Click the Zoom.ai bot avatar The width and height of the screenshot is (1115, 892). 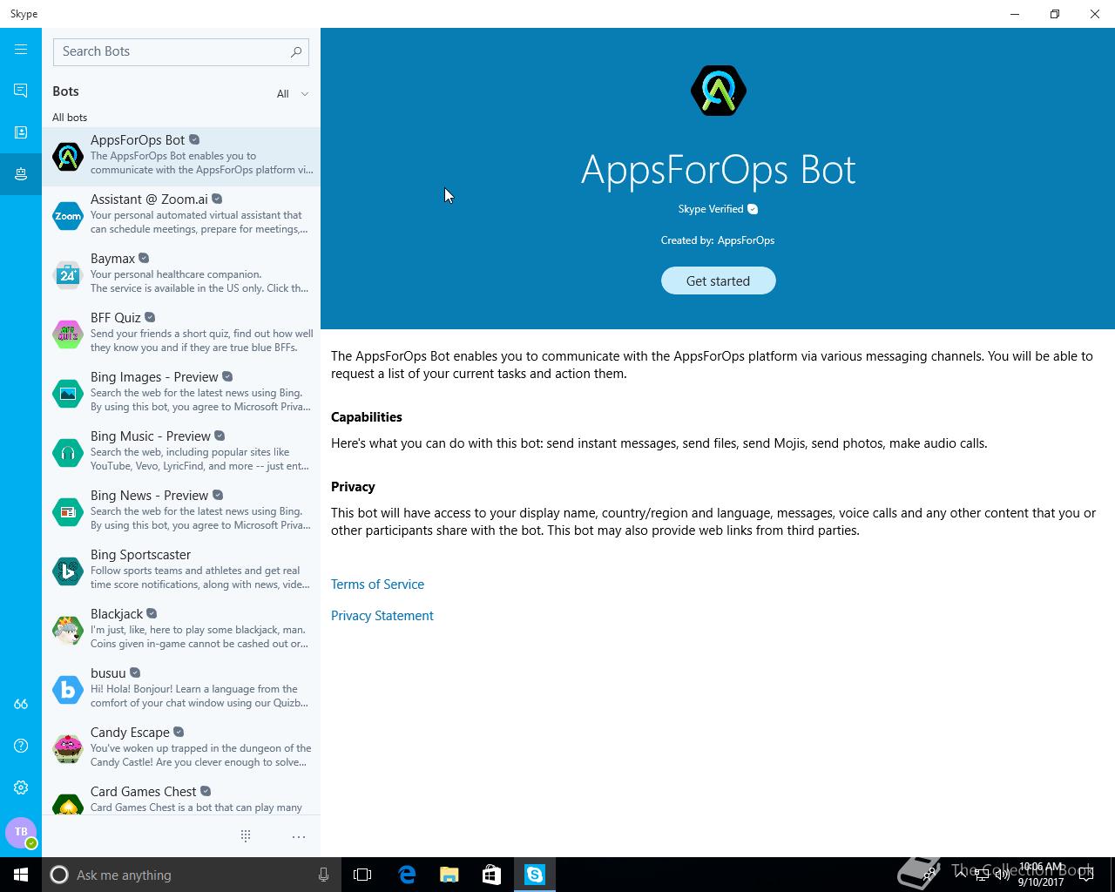tap(68, 216)
